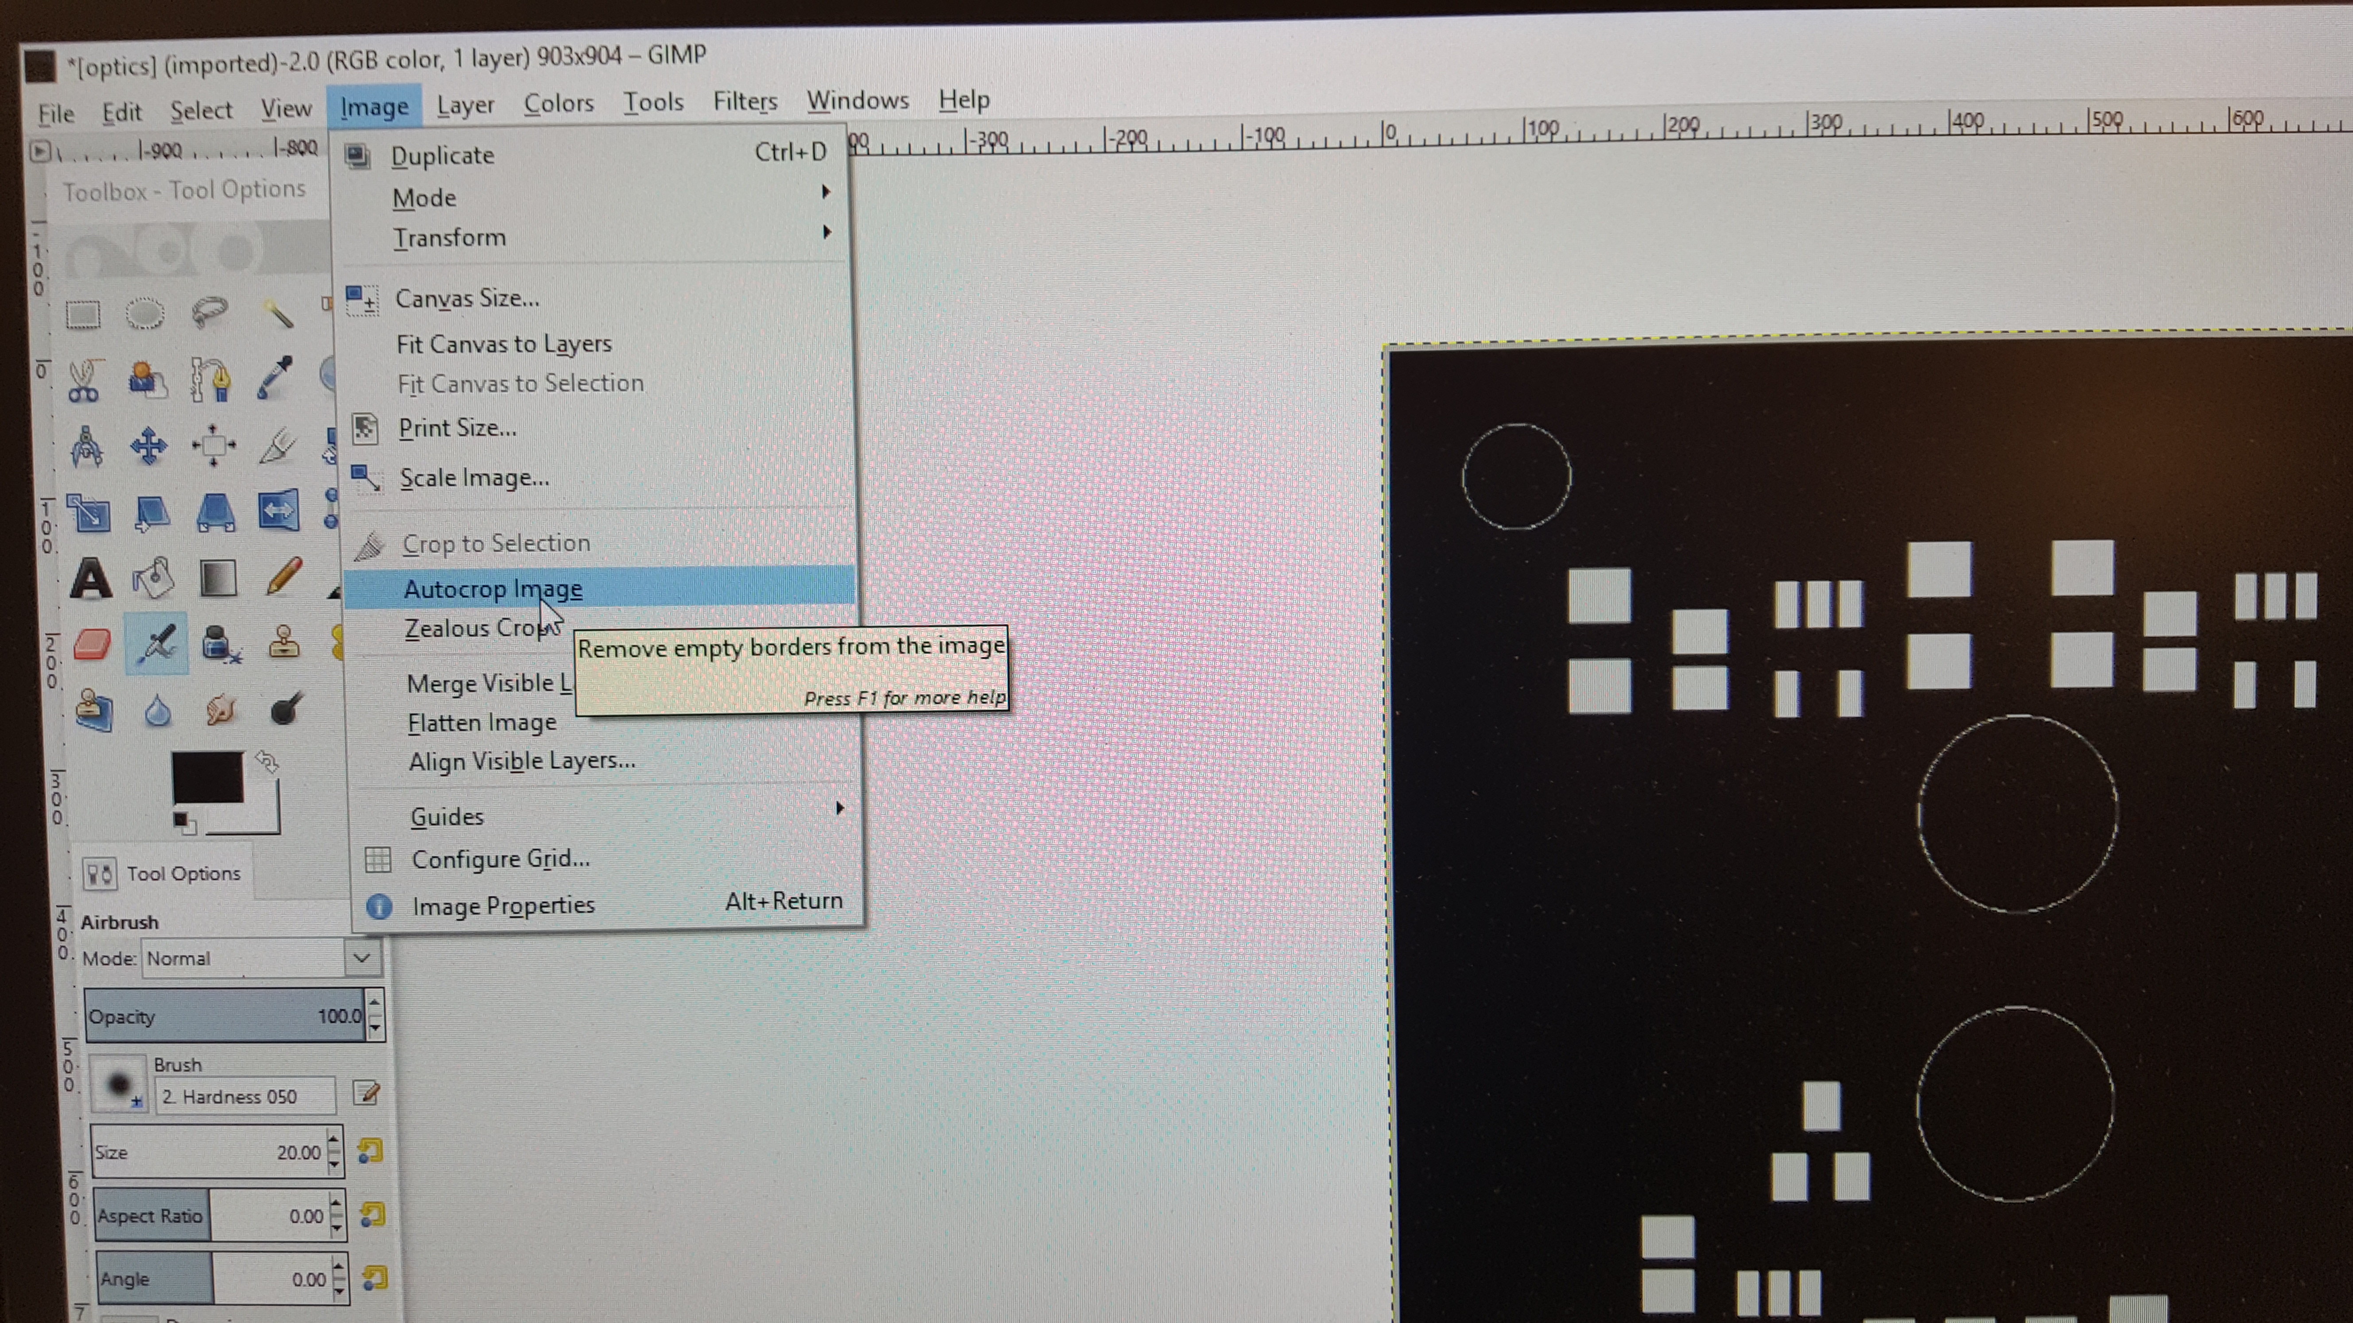Image resolution: width=2353 pixels, height=1323 pixels.
Task: Click the Opacity spinner arrows
Action: coord(374,1015)
